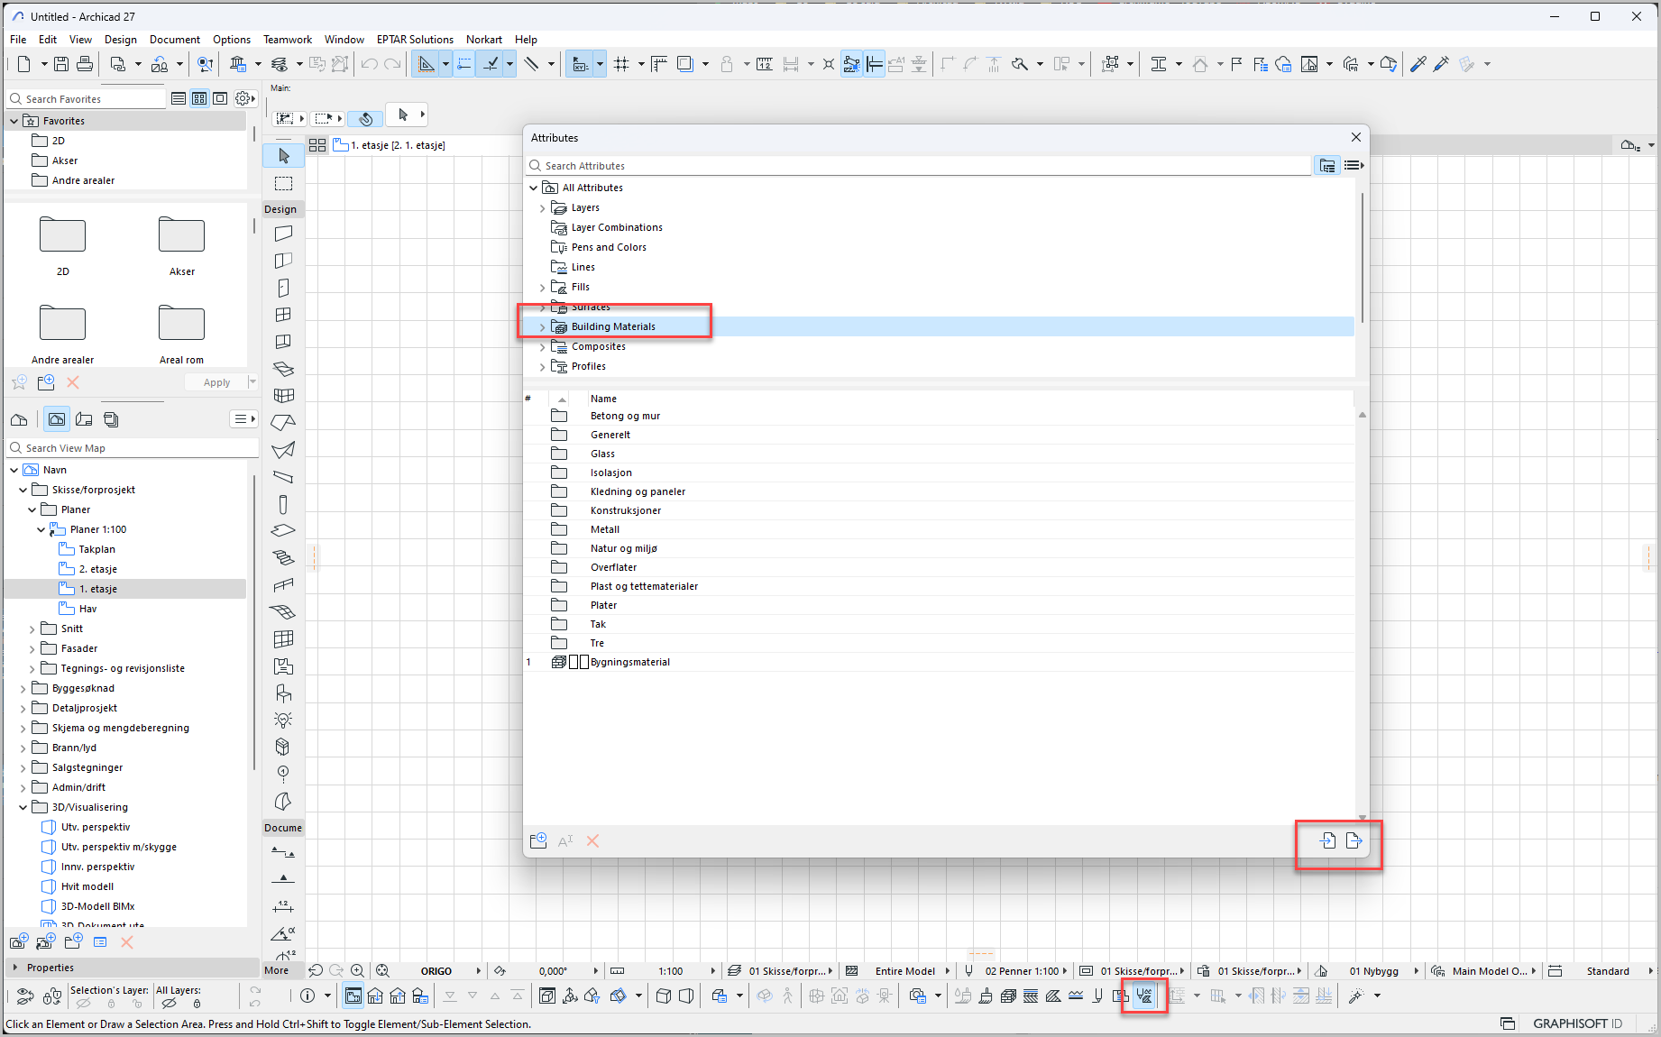This screenshot has width=1661, height=1037.
Task: Toggle folder tree view in Attributes dialog
Action: tap(1326, 166)
